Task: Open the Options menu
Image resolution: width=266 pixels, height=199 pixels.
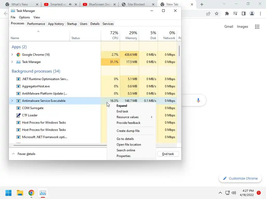Action: click(x=24, y=17)
